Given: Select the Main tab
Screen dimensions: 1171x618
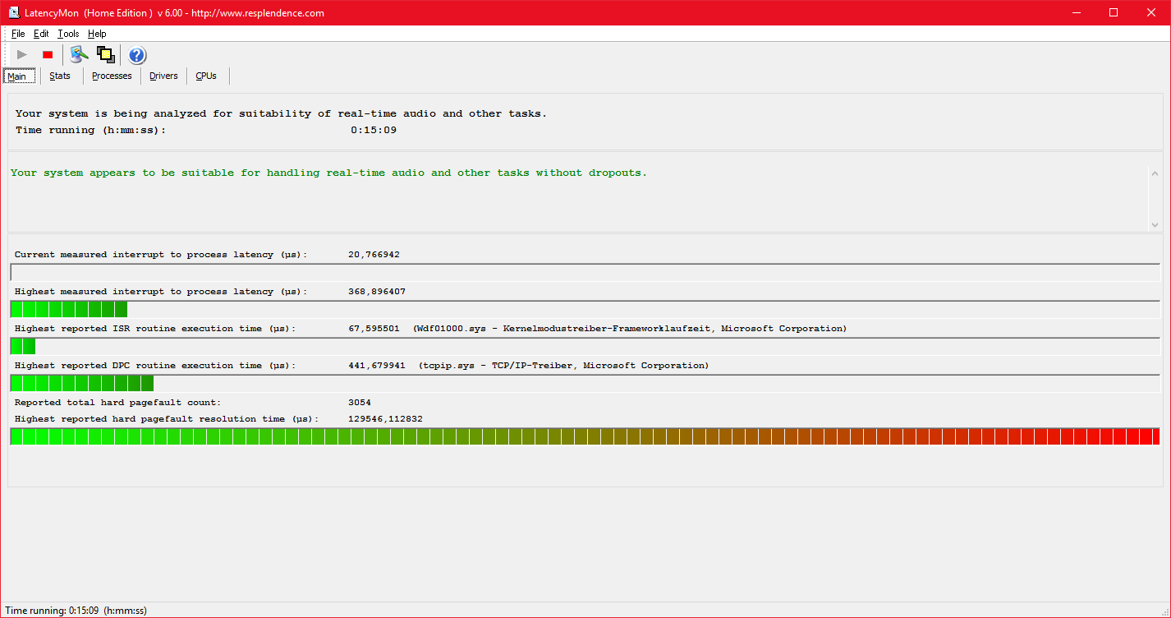Looking at the screenshot, I should (x=18, y=76).
